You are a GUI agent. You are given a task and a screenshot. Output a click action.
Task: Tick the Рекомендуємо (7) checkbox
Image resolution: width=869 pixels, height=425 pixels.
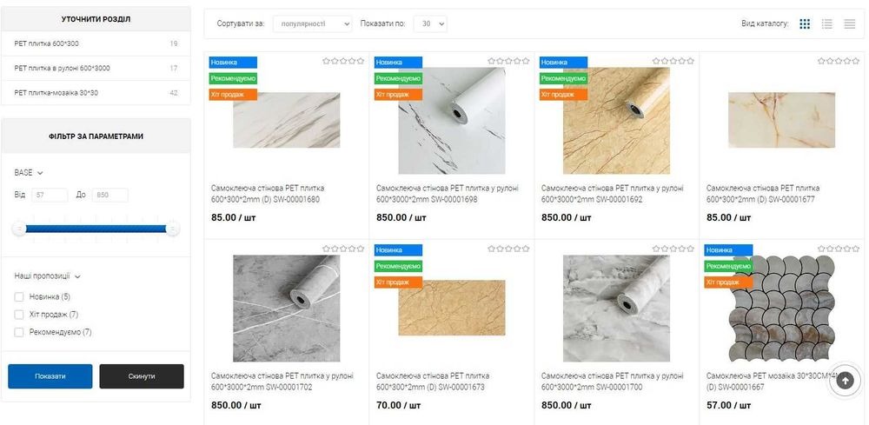click(x=19, y=333)
